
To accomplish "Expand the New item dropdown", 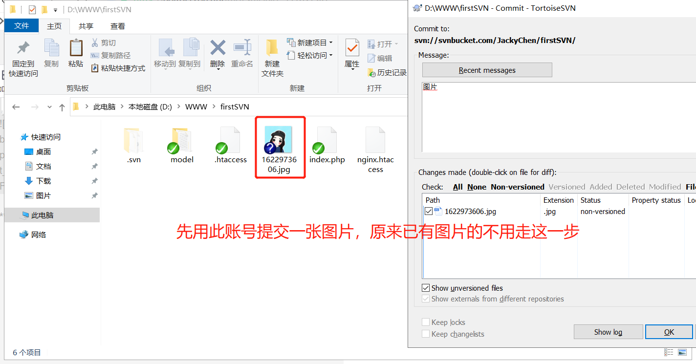I will (331, 43).
